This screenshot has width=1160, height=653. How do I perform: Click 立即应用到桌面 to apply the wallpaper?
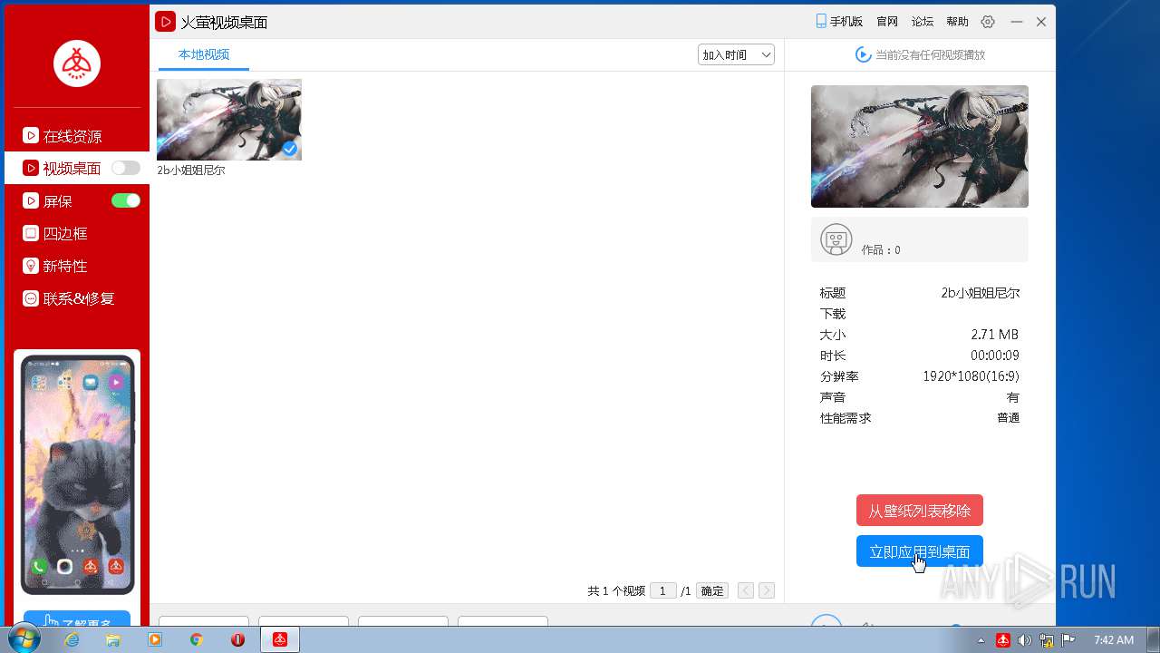(x=920, y=551)
